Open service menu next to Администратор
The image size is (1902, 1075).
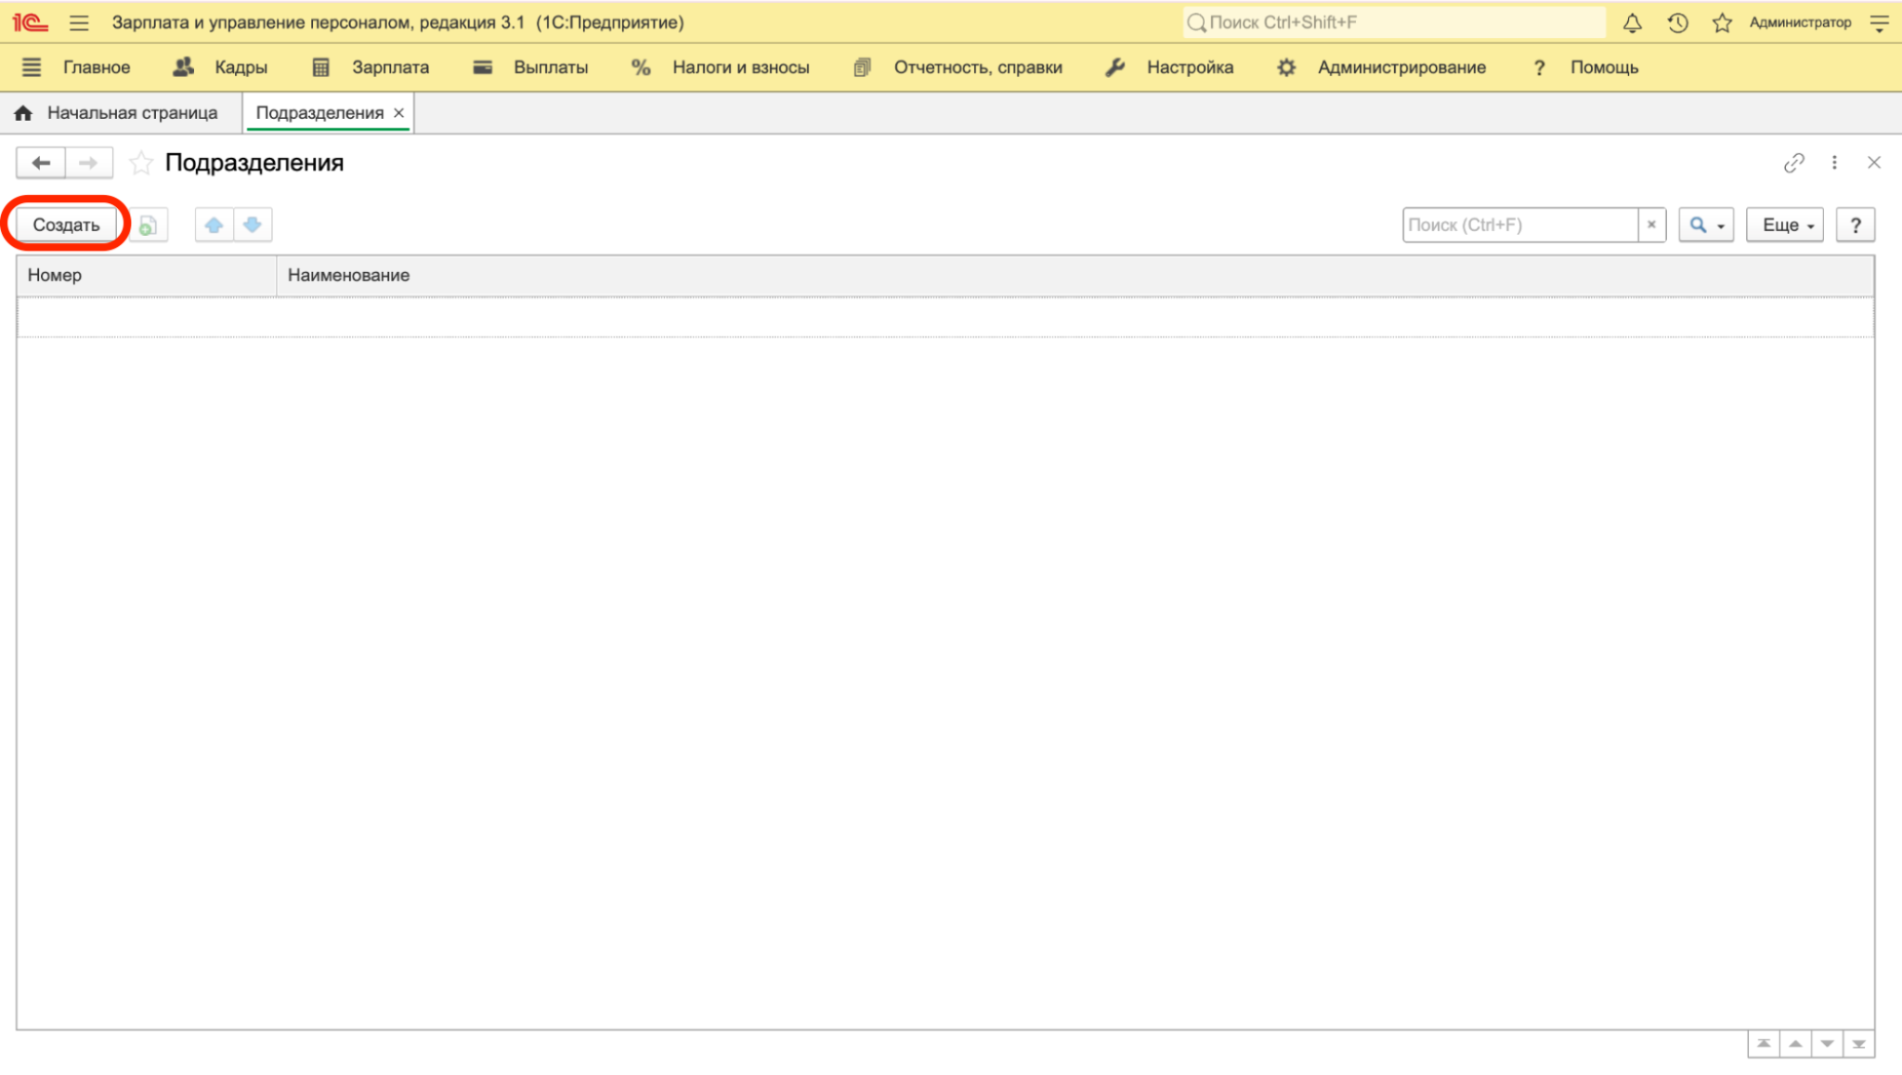click(1880, 23)
